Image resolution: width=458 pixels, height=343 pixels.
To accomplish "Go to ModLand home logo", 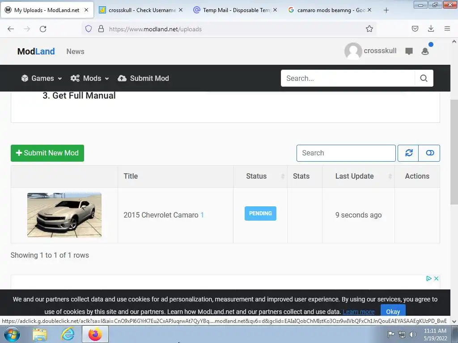I will 36,51.
